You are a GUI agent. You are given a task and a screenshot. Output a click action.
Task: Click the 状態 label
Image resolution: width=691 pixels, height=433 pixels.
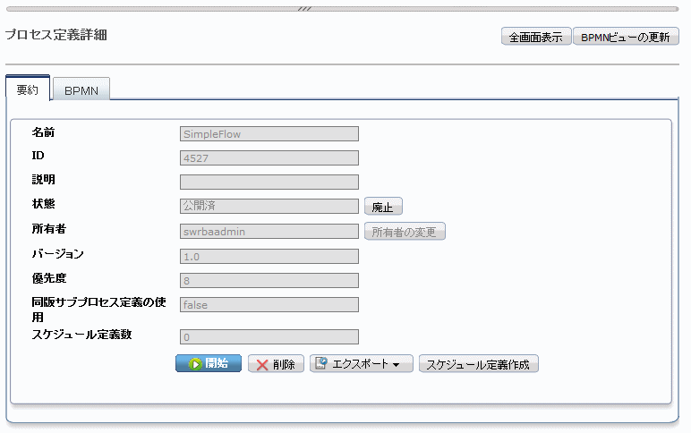coord(43,203)
